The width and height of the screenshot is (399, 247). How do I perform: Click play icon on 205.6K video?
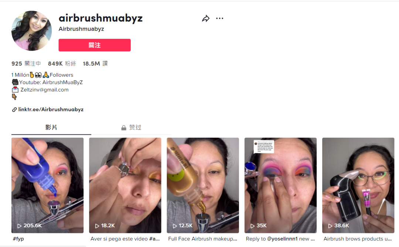19,226
